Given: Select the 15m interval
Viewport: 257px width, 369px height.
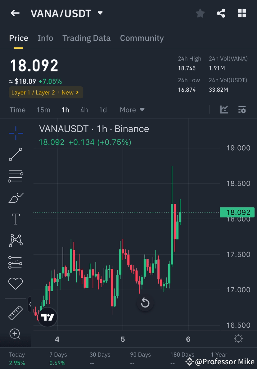Looking at the screenshot, I should click(43, 110).
